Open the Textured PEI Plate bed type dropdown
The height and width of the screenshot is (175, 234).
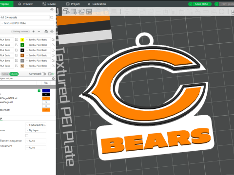click(27, 23)
